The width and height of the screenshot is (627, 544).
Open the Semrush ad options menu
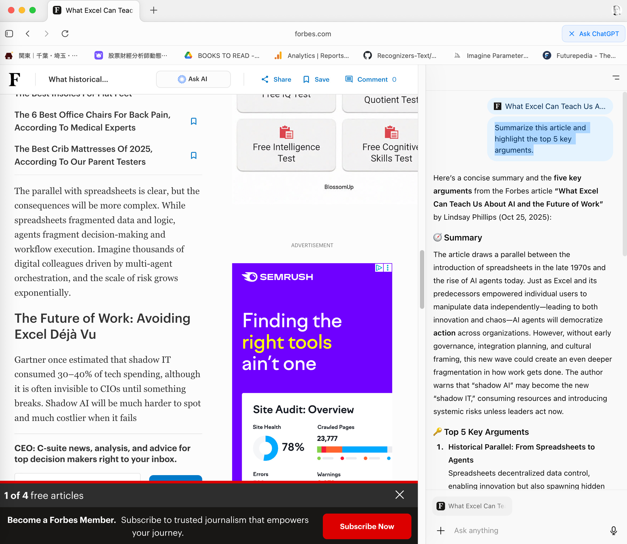(388, 268)
